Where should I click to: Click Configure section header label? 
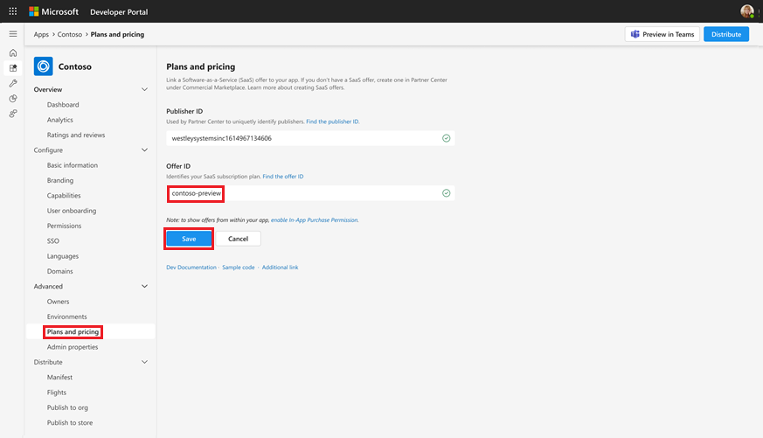[48, 149]
